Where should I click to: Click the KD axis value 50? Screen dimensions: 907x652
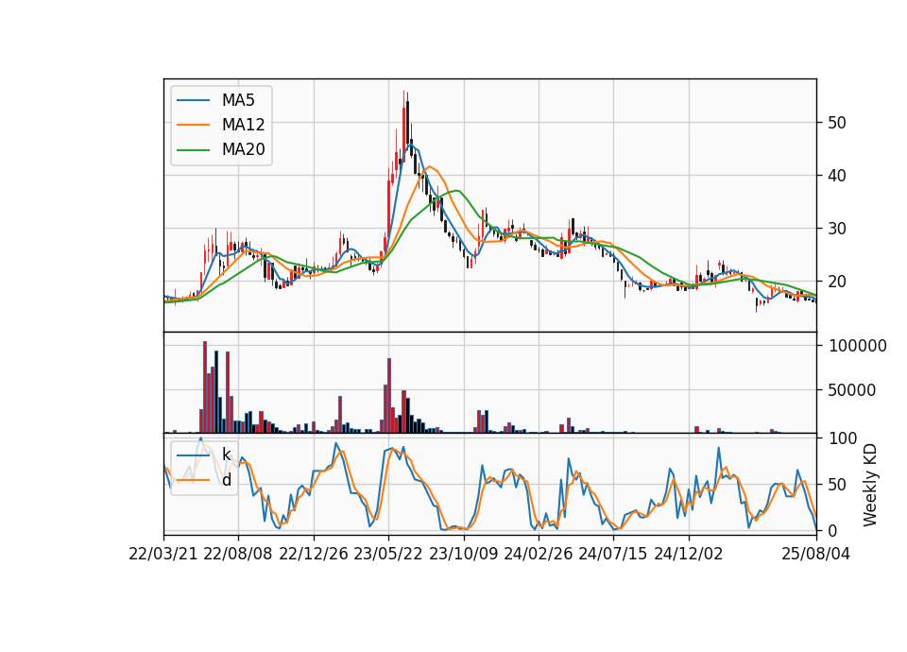(836, 484)
